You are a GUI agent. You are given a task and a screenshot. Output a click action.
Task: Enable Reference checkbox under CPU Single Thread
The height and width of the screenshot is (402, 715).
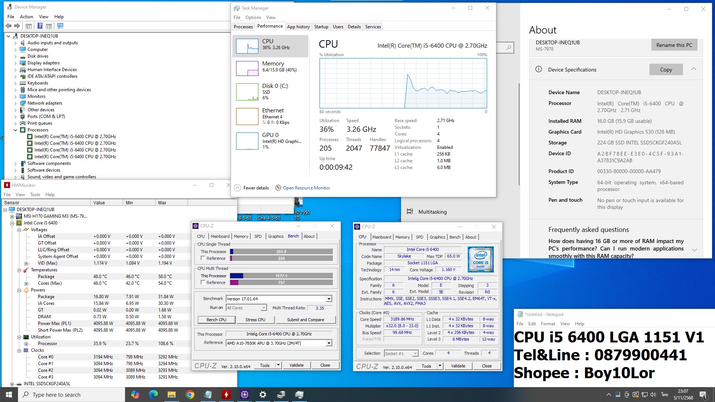[x=203, y=258]
